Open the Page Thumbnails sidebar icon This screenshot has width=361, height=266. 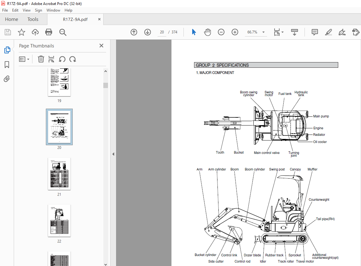click(x=7, y=50)
